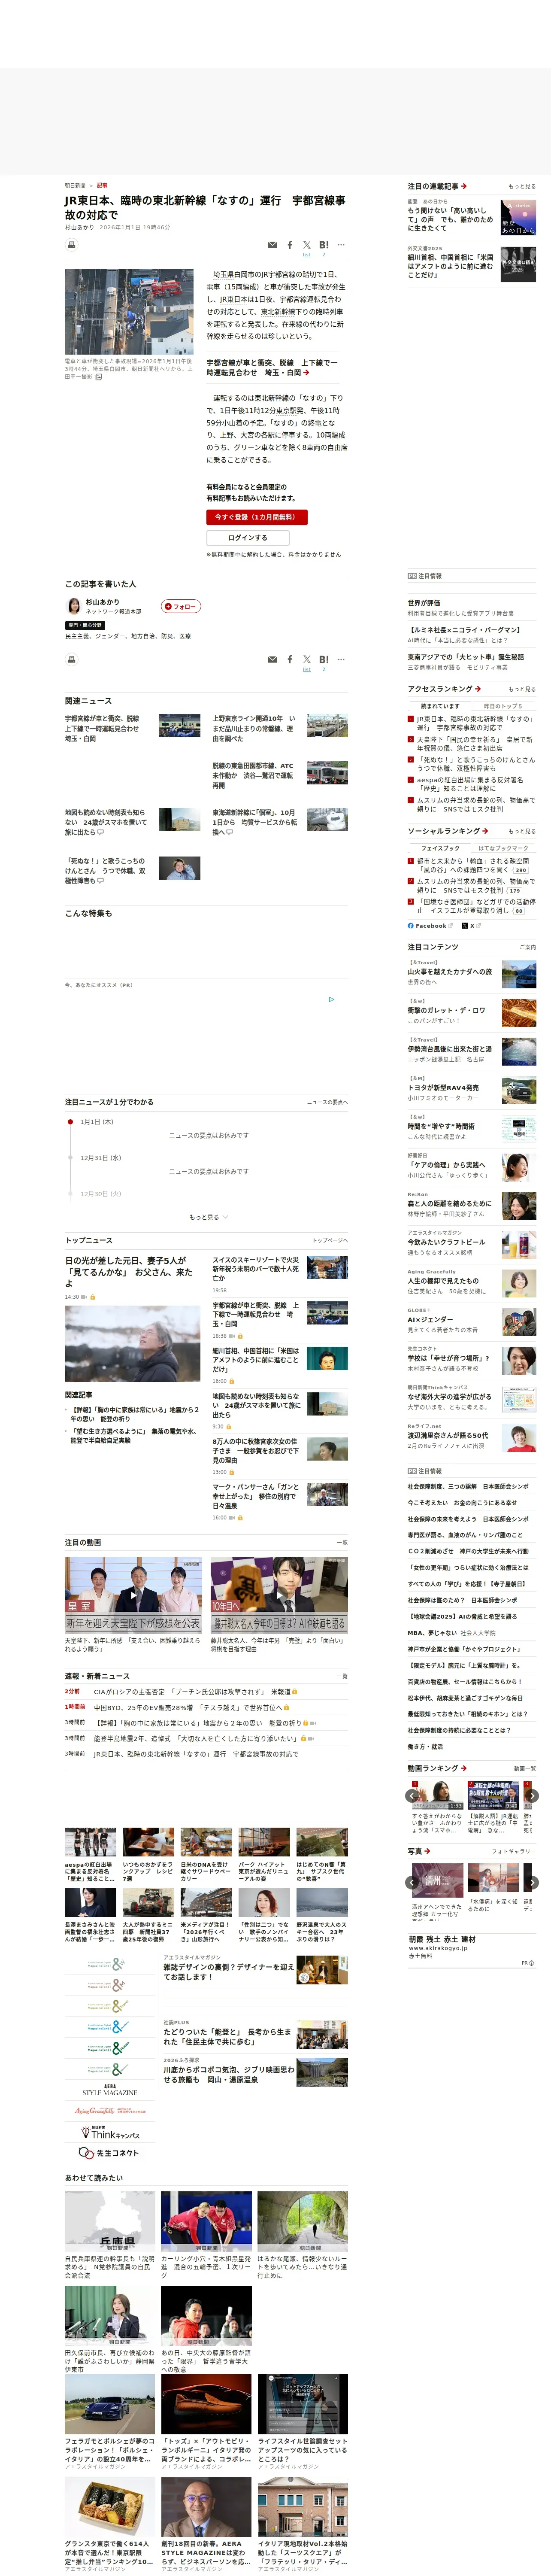Screen dimensions: 551x2576
Task: Open the STYLE MAGAZINE logo link
Action: (x=110, y=2090)
